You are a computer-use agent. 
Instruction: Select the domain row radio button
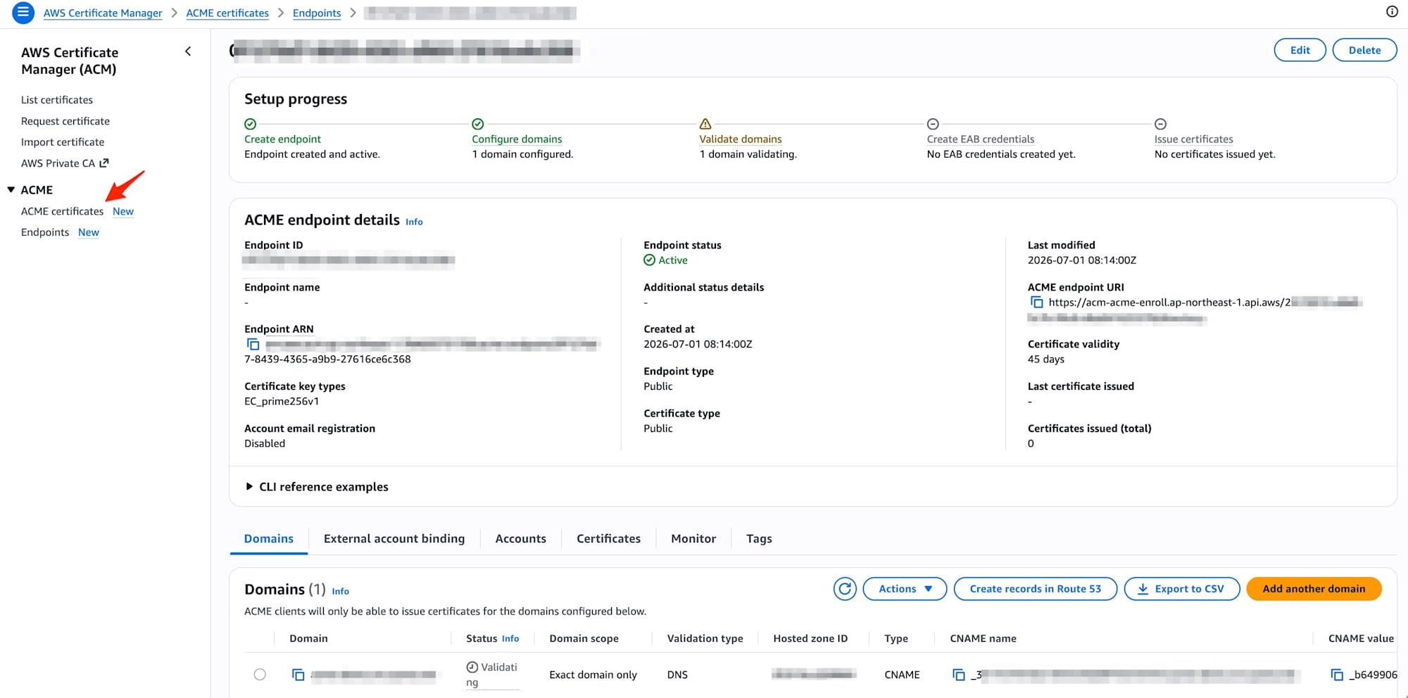260,674
